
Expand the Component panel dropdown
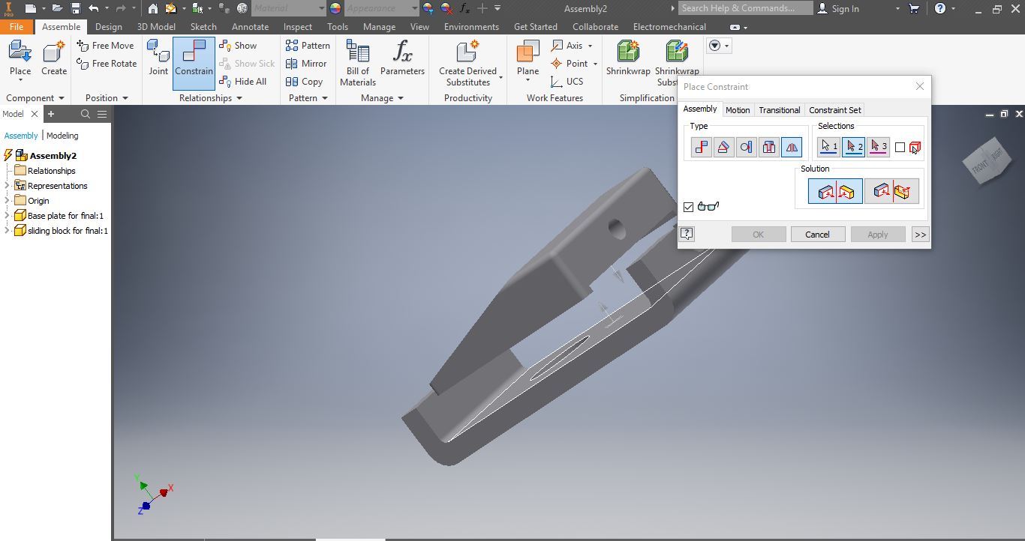(62, 98)
